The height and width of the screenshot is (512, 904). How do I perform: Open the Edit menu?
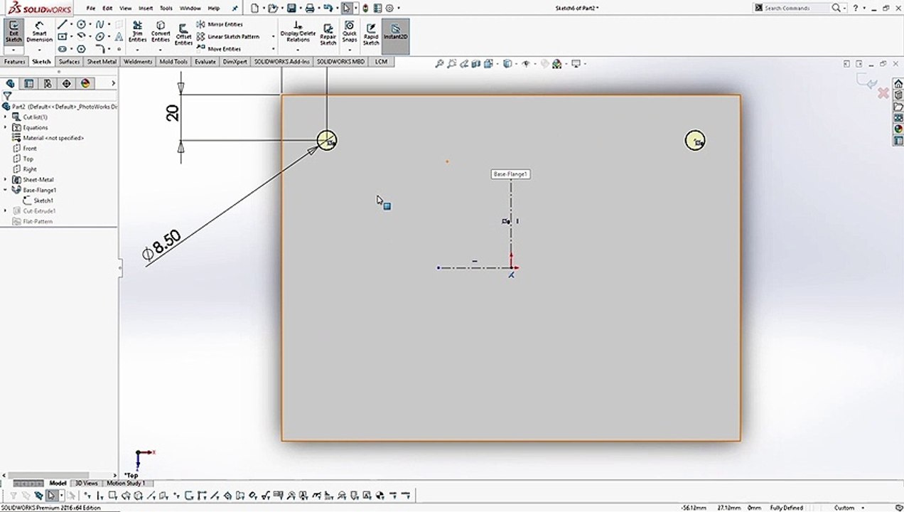107,8
